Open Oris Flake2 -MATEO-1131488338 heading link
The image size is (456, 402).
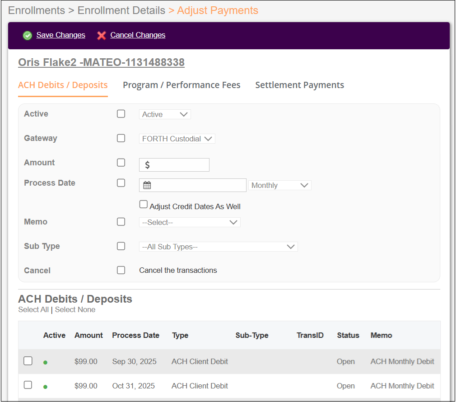click(x=101, y=62)
